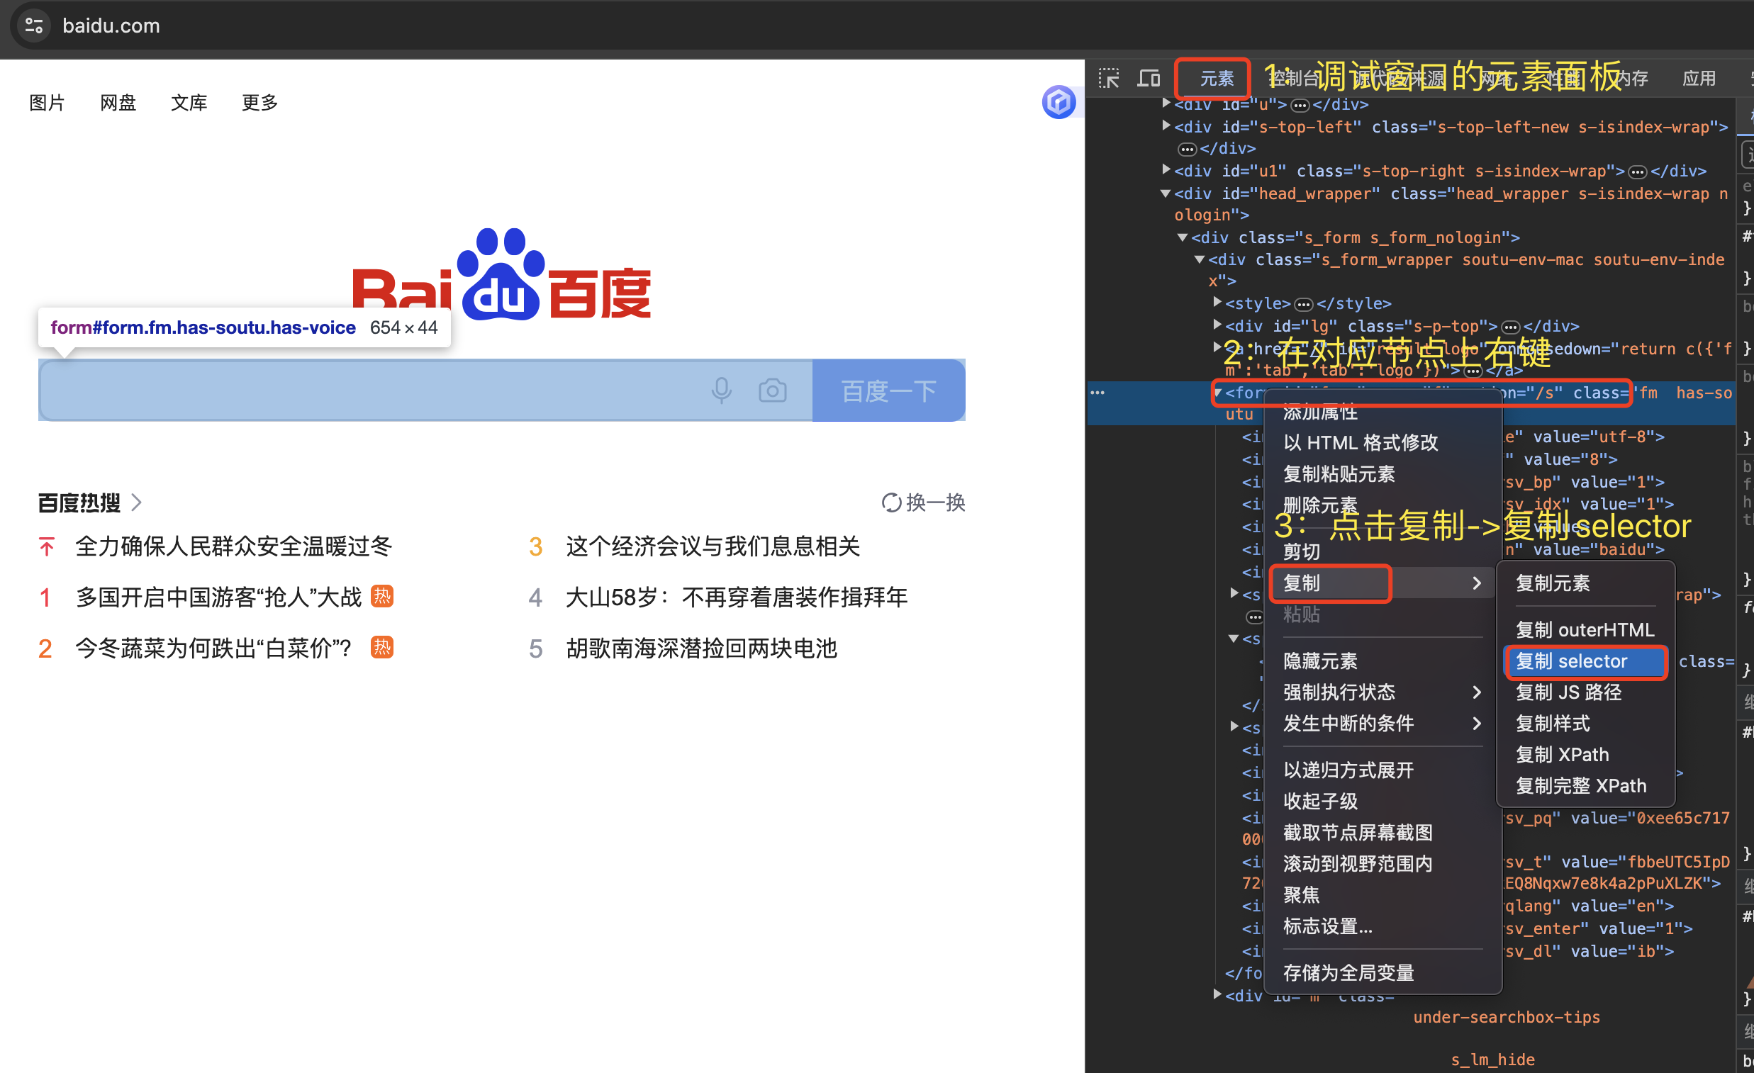Viewport: 1754px width, 1073px height.
Task: Click the chevron beside 百度热搜
Action: click(x=138, y=502)
